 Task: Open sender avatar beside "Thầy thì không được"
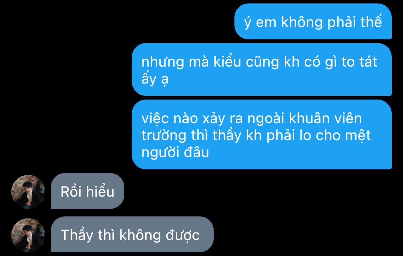tap(28, 235)
